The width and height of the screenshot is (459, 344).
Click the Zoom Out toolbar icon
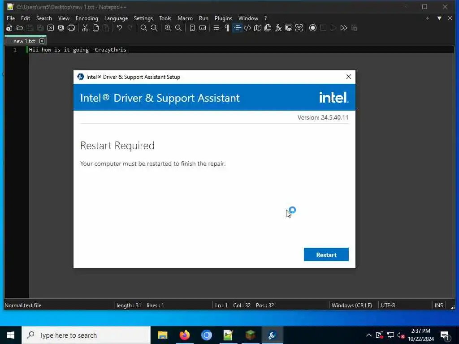pyautogui.click(x=178, y=28)
